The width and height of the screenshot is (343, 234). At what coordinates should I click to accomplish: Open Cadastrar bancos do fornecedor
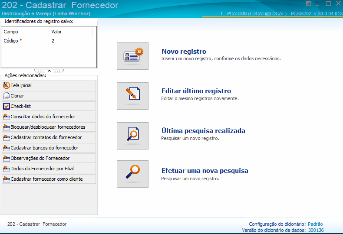49,148
